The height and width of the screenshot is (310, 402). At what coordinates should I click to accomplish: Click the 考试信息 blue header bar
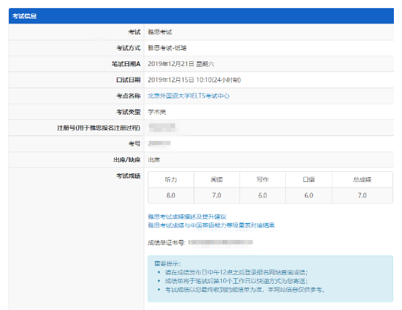click(x=201, y=16)
